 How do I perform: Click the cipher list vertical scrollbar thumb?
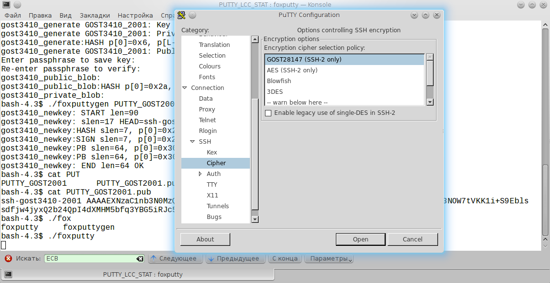point(430,72)
